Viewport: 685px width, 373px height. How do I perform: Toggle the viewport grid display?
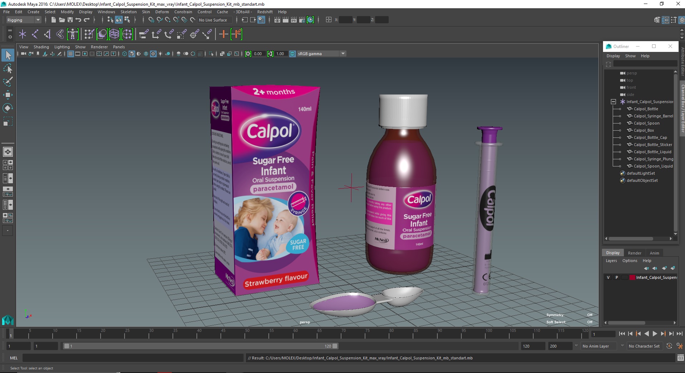tap(71, 54)
